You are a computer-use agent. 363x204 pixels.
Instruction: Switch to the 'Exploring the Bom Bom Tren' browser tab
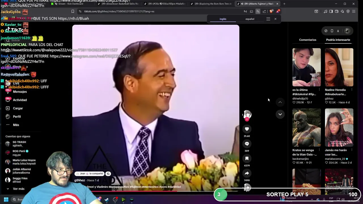(x=211, y=4)
